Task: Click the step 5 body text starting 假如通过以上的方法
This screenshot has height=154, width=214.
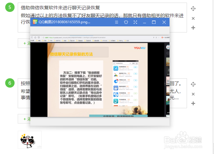Action: [102, 19]
